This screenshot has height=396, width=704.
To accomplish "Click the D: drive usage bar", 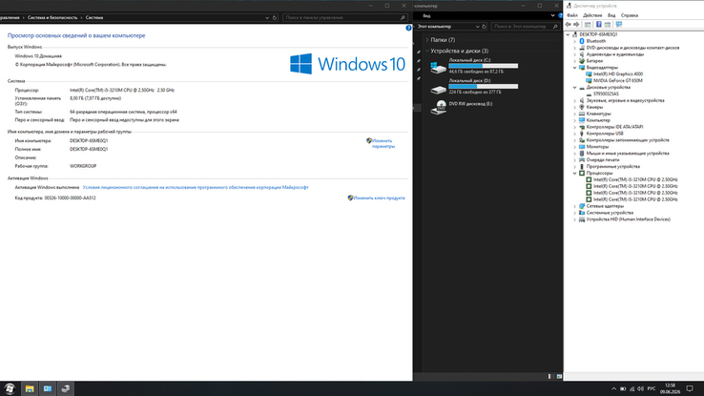I will [x=483, y=87].
